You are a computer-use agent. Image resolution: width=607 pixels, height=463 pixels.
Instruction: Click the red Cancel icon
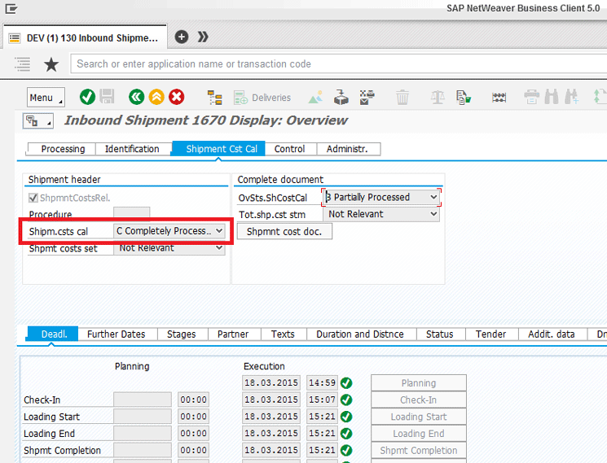[x=176, y=97]
